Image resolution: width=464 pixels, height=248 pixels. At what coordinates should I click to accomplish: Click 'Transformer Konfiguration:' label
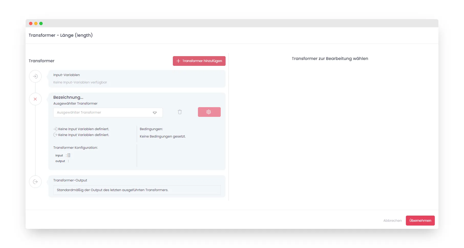pos(76,148)
